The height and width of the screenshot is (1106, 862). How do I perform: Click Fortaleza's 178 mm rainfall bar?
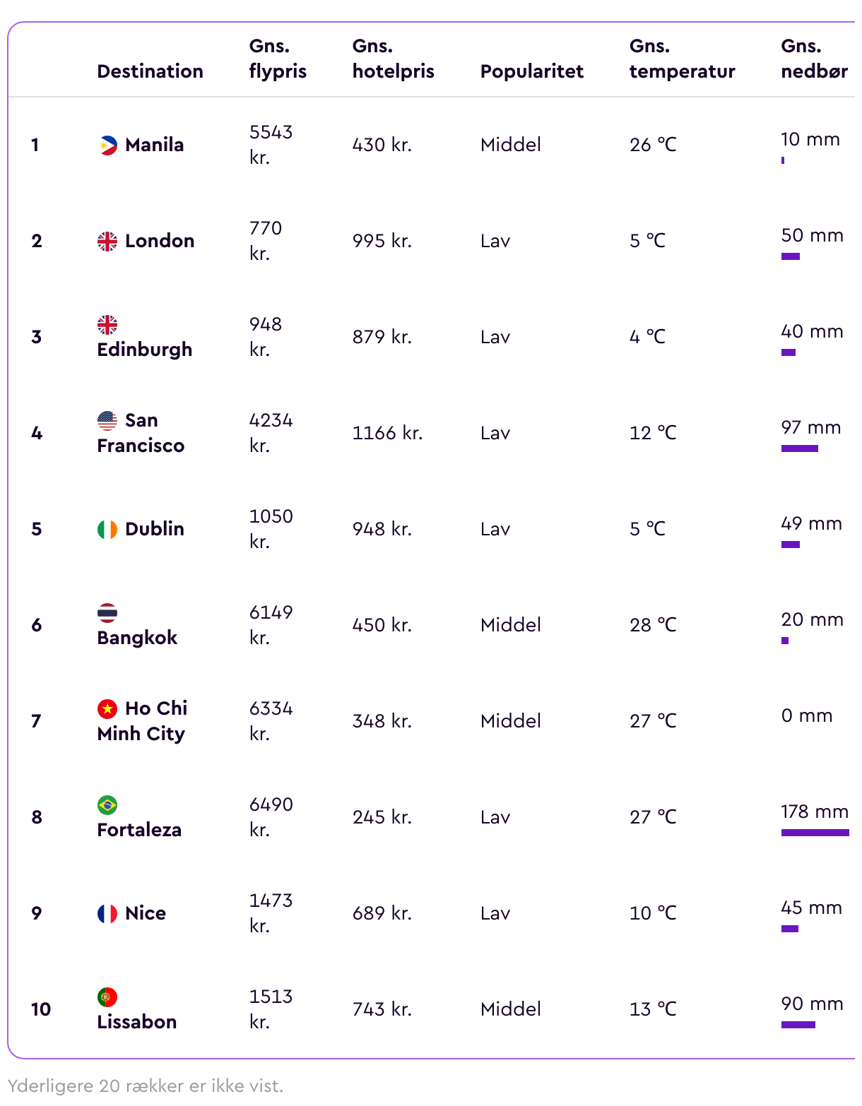click(x=815, y=833)
